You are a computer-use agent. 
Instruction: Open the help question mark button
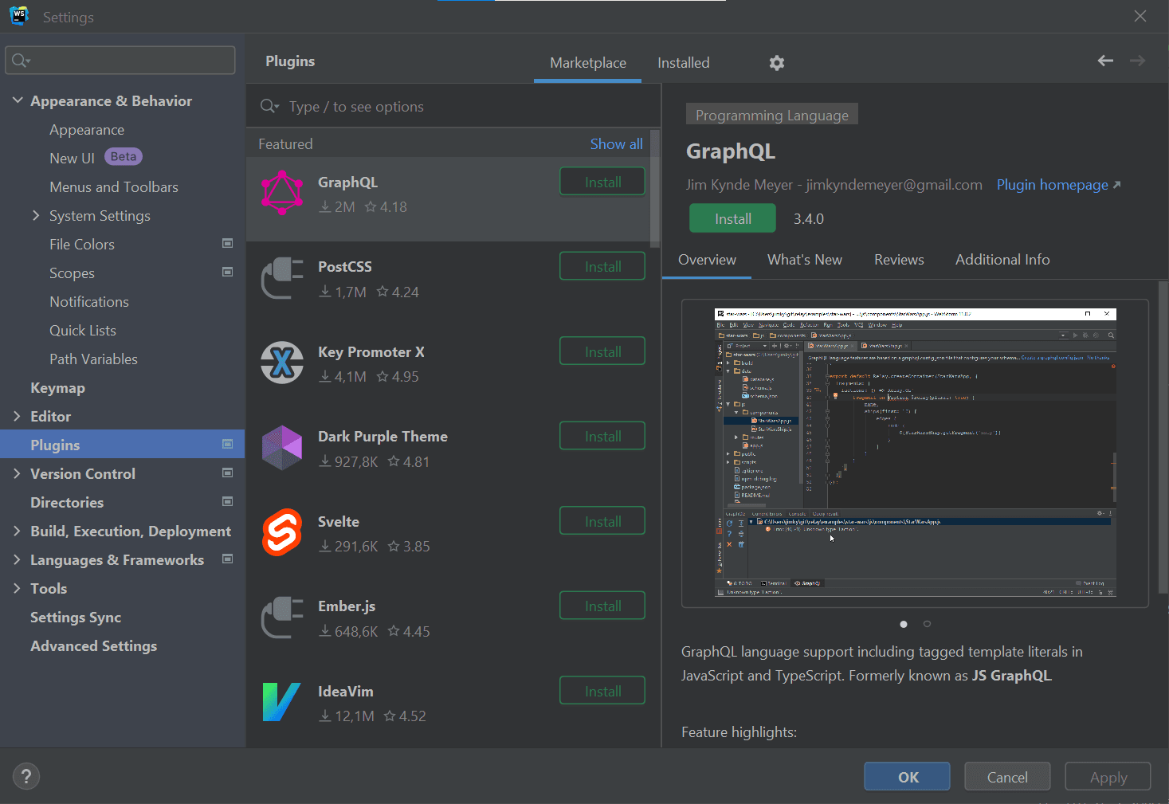click(26, 776)
